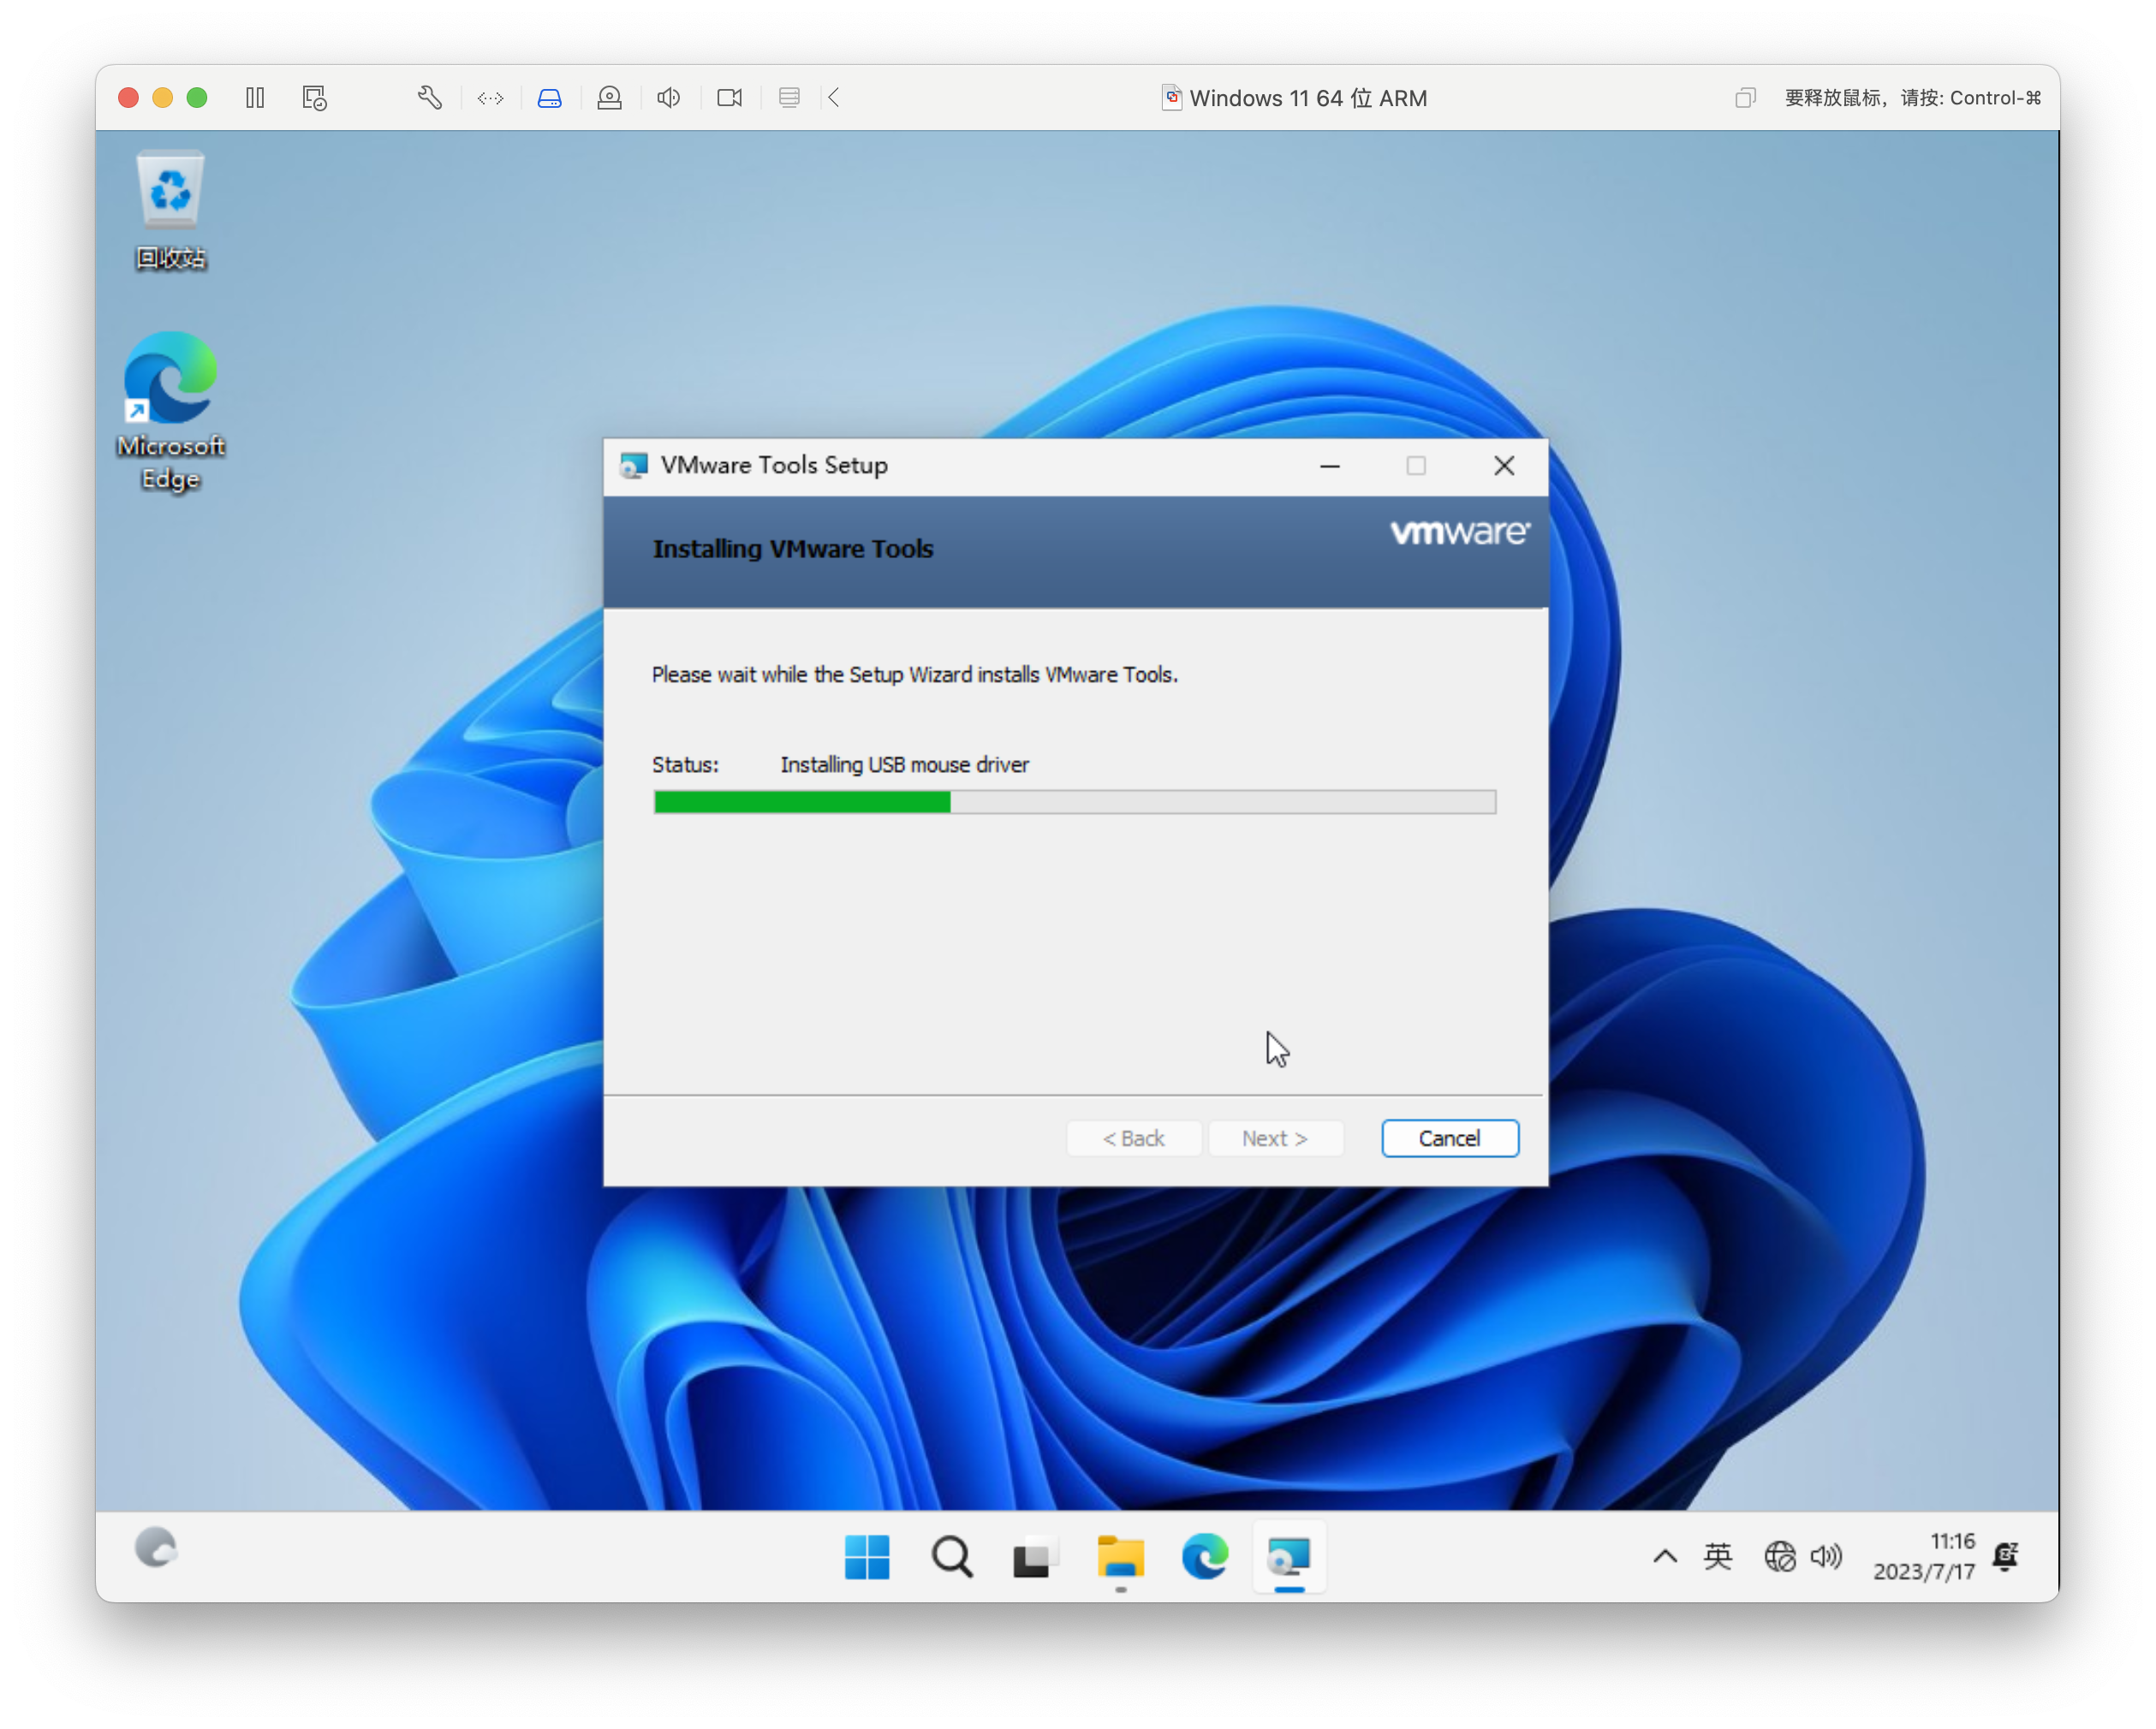Viewport: 2156px width, 1729px height.
Task: Click the Next button in setup
Action: click(1274, 1138)
